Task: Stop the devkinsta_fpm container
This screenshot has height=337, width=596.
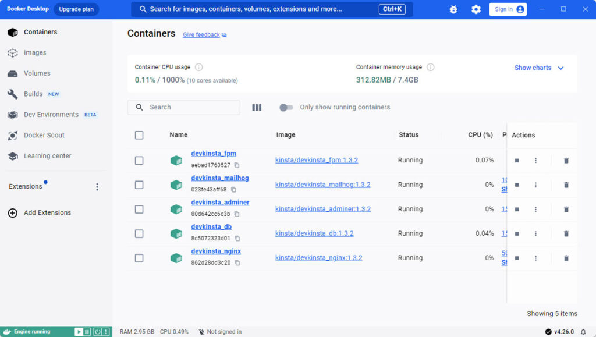Action: [517, 160]
